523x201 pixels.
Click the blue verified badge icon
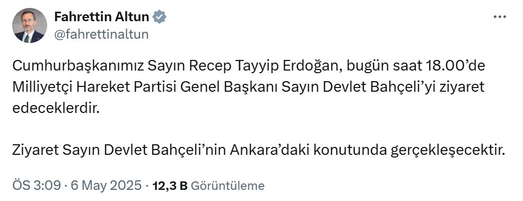[160, 16]
